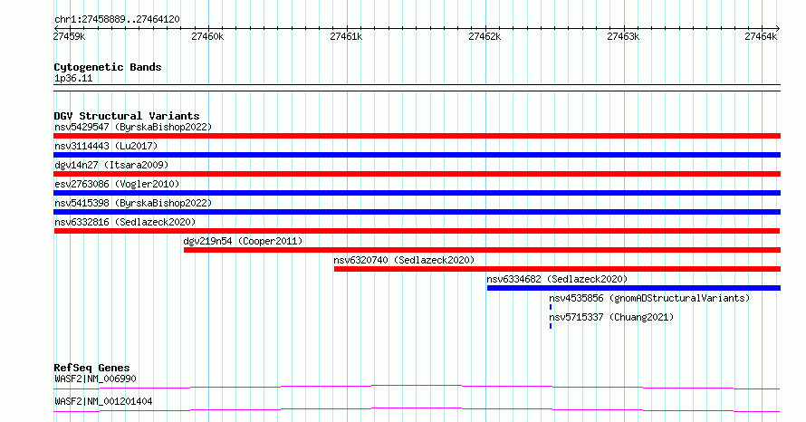Select the magenta line for WASF2|NM_001201404
The image size is (806, 422).
pyautogui.click(x=417, y=409)
